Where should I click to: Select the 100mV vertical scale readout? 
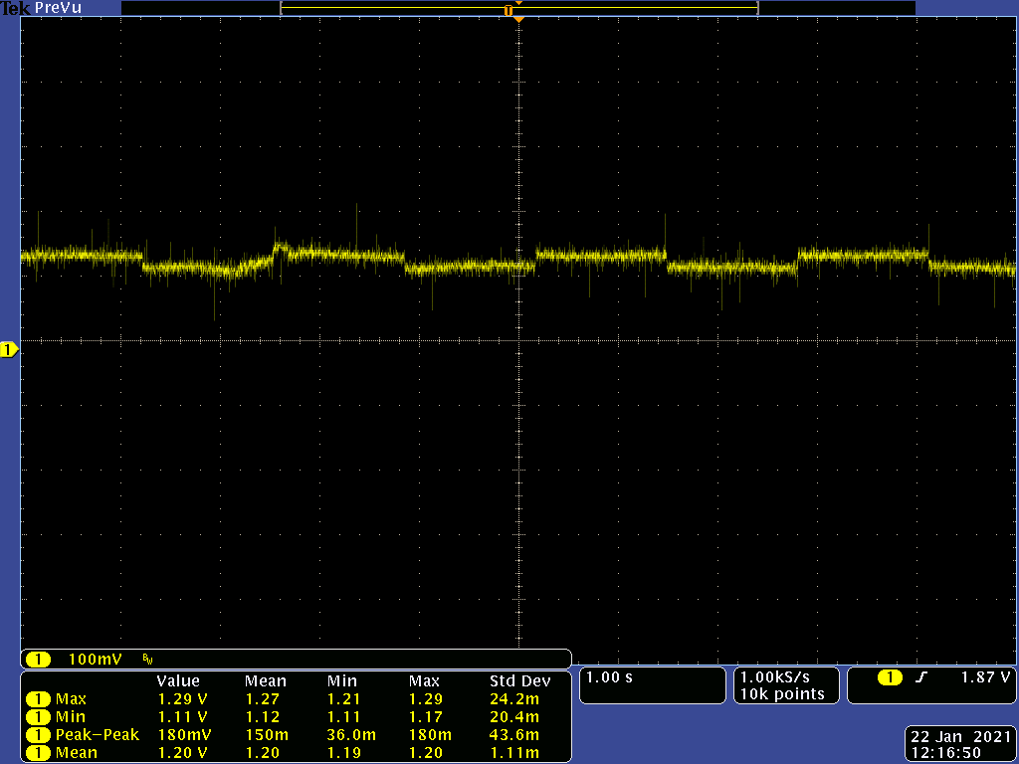click(x=95, y=660)
